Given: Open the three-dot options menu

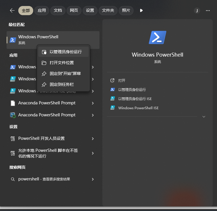Looking at the screenshot, I should click(x=208, y=11).
